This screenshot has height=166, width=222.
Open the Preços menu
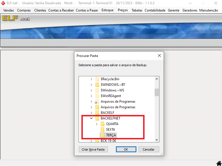[123, 10]
